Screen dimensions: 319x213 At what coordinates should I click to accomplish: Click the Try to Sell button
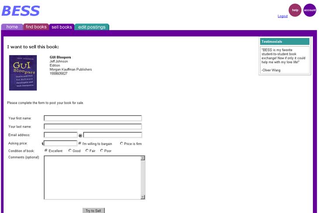94,210
